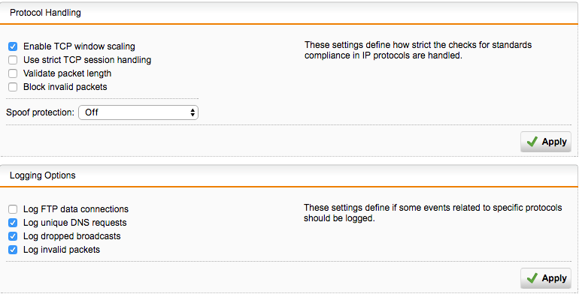The image size is (579, 294).
Task: Enable Use strict TCP session handling checkbox
Action: 13,60
